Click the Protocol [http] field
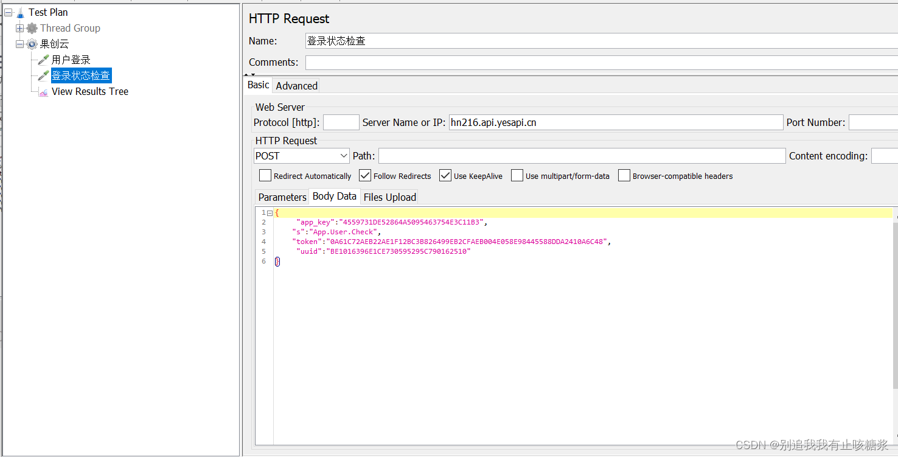The height and width of the screenshot is (457, 898). click(341, 122)
